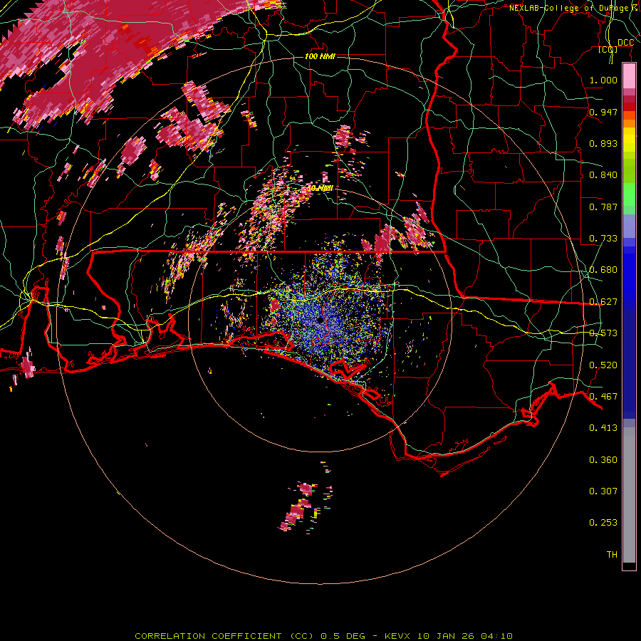Select the 0.253 legend value
The image size is (641, 641).
coord(603,523)
